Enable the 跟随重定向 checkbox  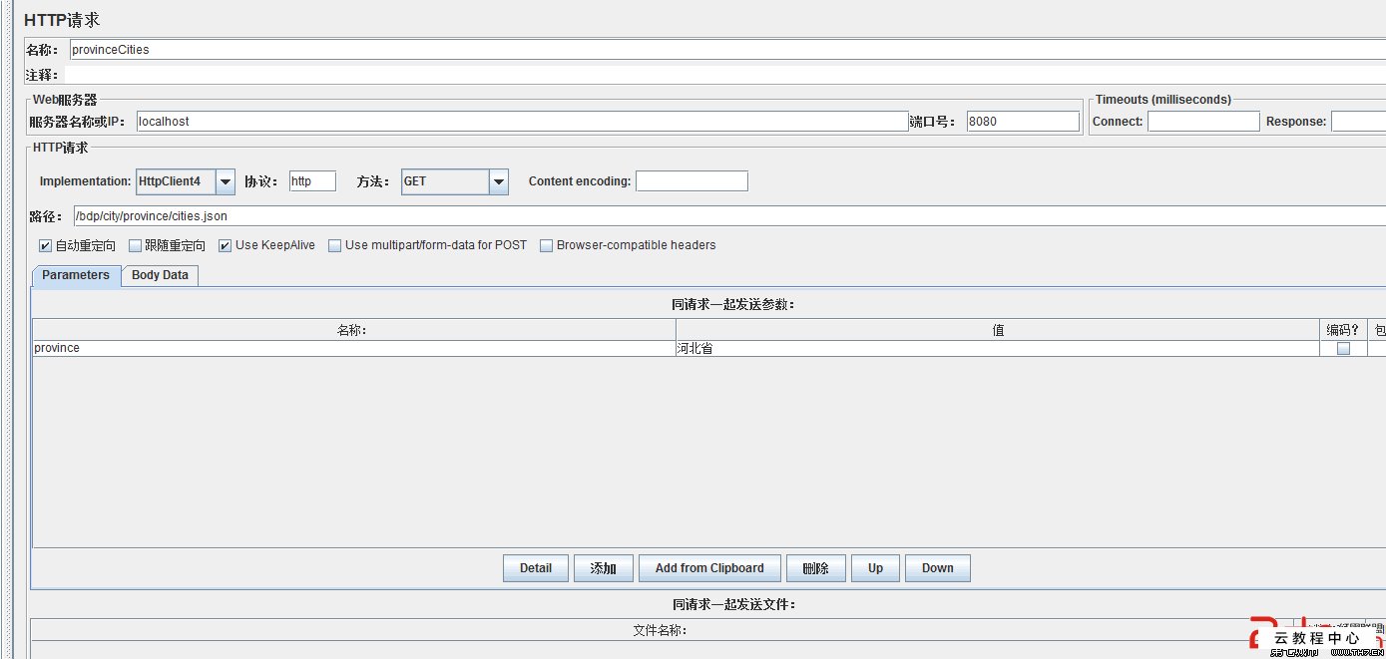pyautogui.click(x=134, y=245)
